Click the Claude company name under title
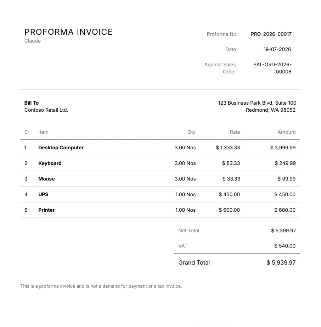This screenshot has width=321, height=327. point(33,41)
